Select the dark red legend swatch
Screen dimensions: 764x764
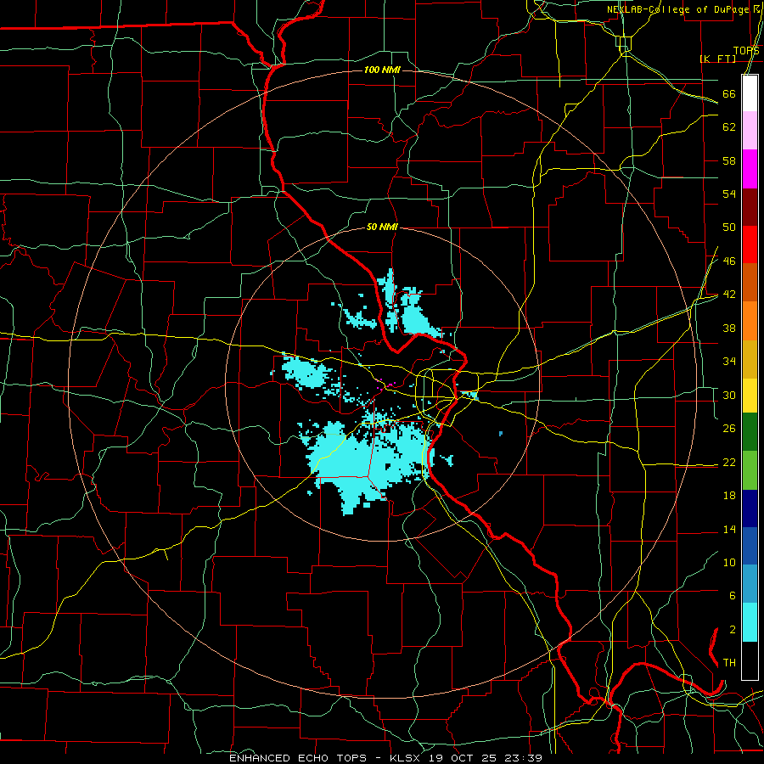click(x=750, y=207)
